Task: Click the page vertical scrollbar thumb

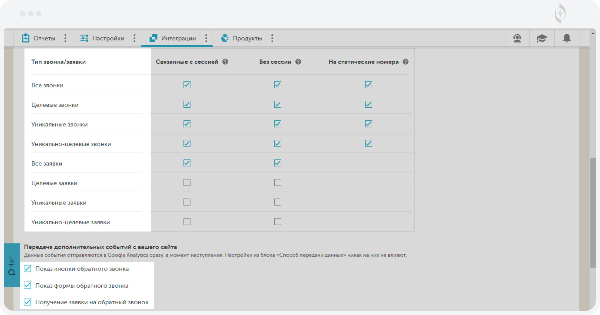Action: [593, 214]
